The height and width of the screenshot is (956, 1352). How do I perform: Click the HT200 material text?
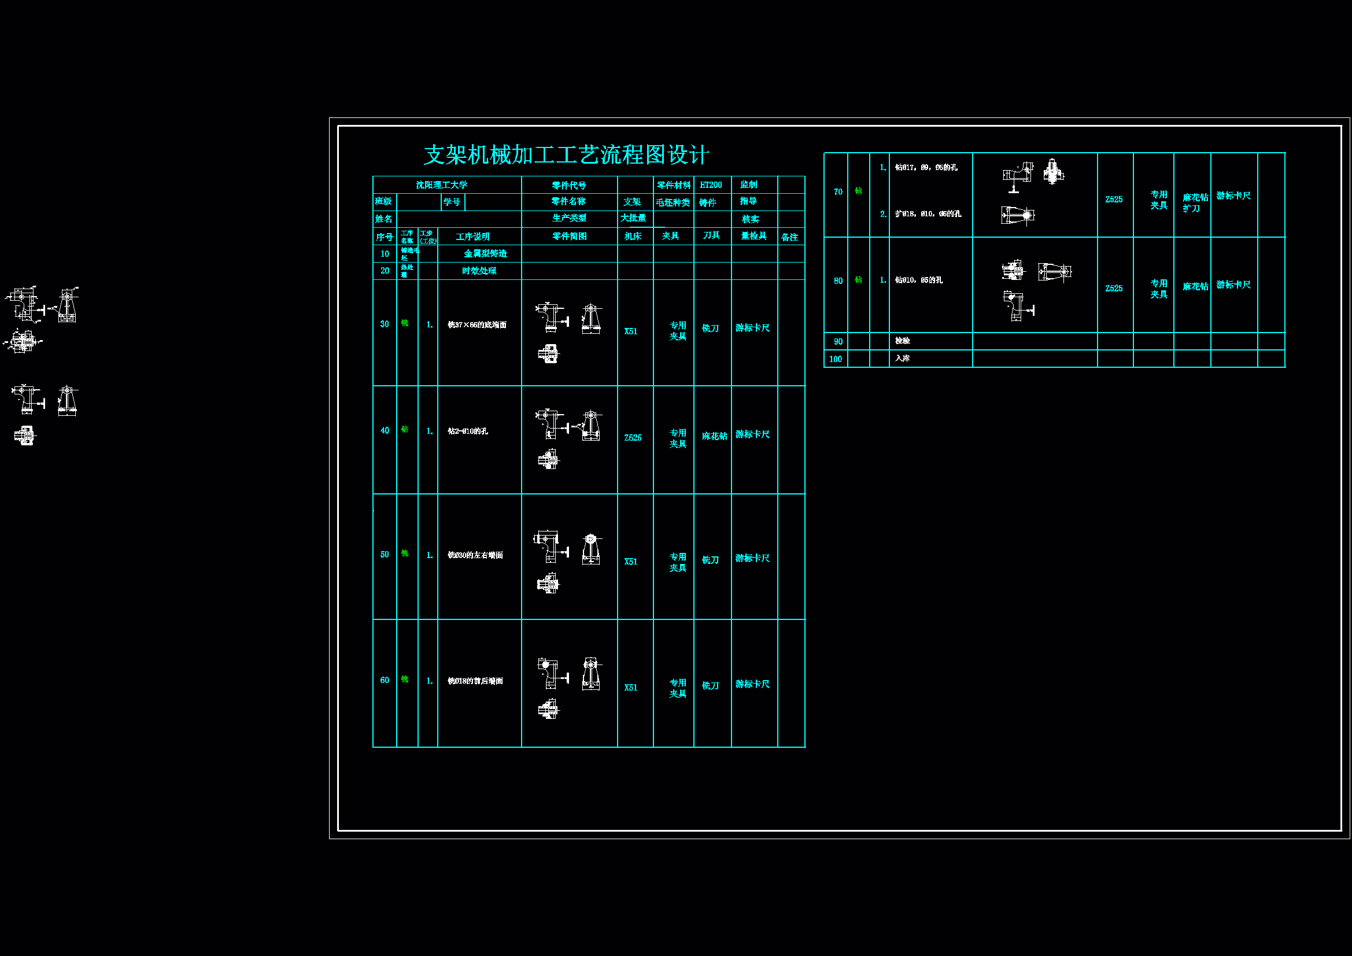pyautogui.click(x=711, y=185)
